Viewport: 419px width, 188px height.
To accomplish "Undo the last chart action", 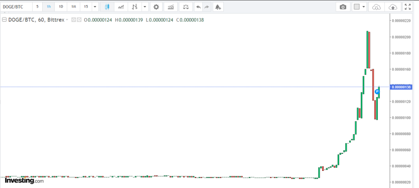I will [x=198, y=7].
